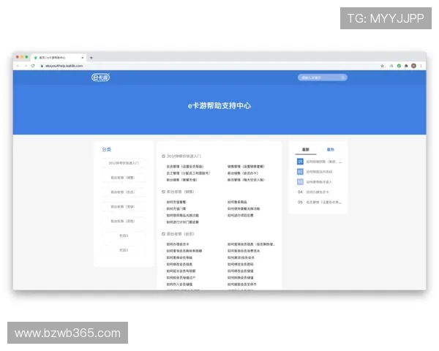Viewport: 439px width, 351px height.
Task: Select 前台收银（销售）in the 分类 sidebar
Action: pos(124,178)
